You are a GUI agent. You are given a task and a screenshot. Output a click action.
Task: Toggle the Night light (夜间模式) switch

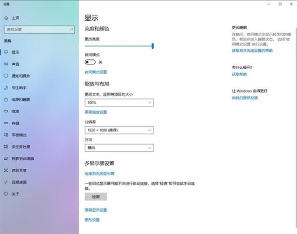90,62
